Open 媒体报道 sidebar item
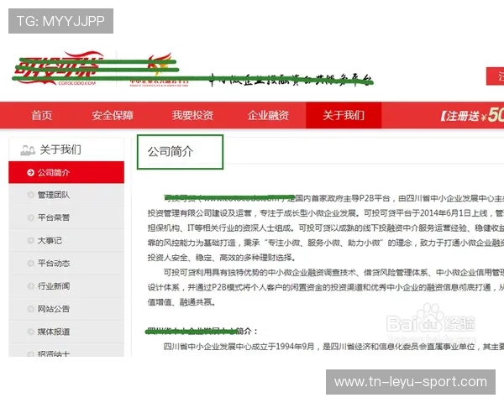The image size is (504, 403). tap(66, 332)
